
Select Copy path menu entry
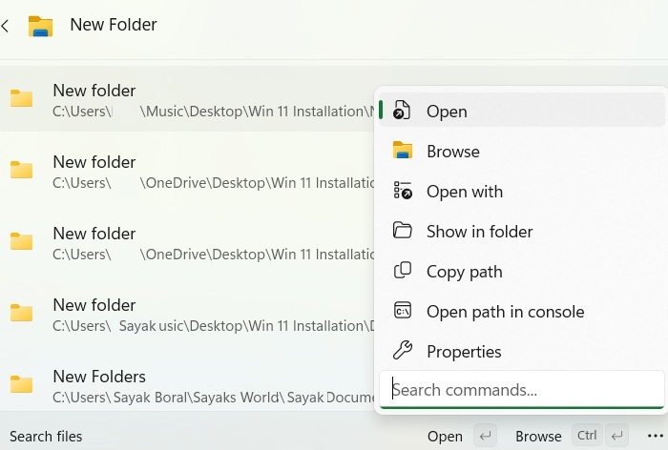tap(522, 271)
